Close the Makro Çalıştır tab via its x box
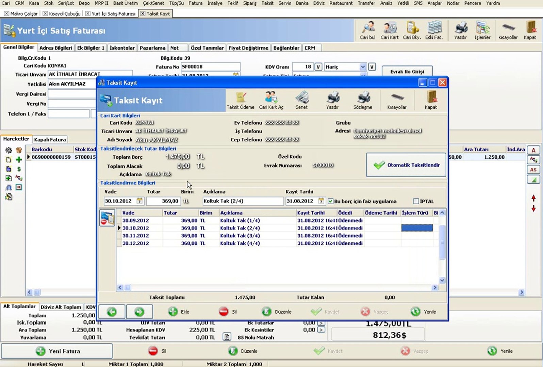This screenshot has height=367, width=543. [x=6, y=14]
